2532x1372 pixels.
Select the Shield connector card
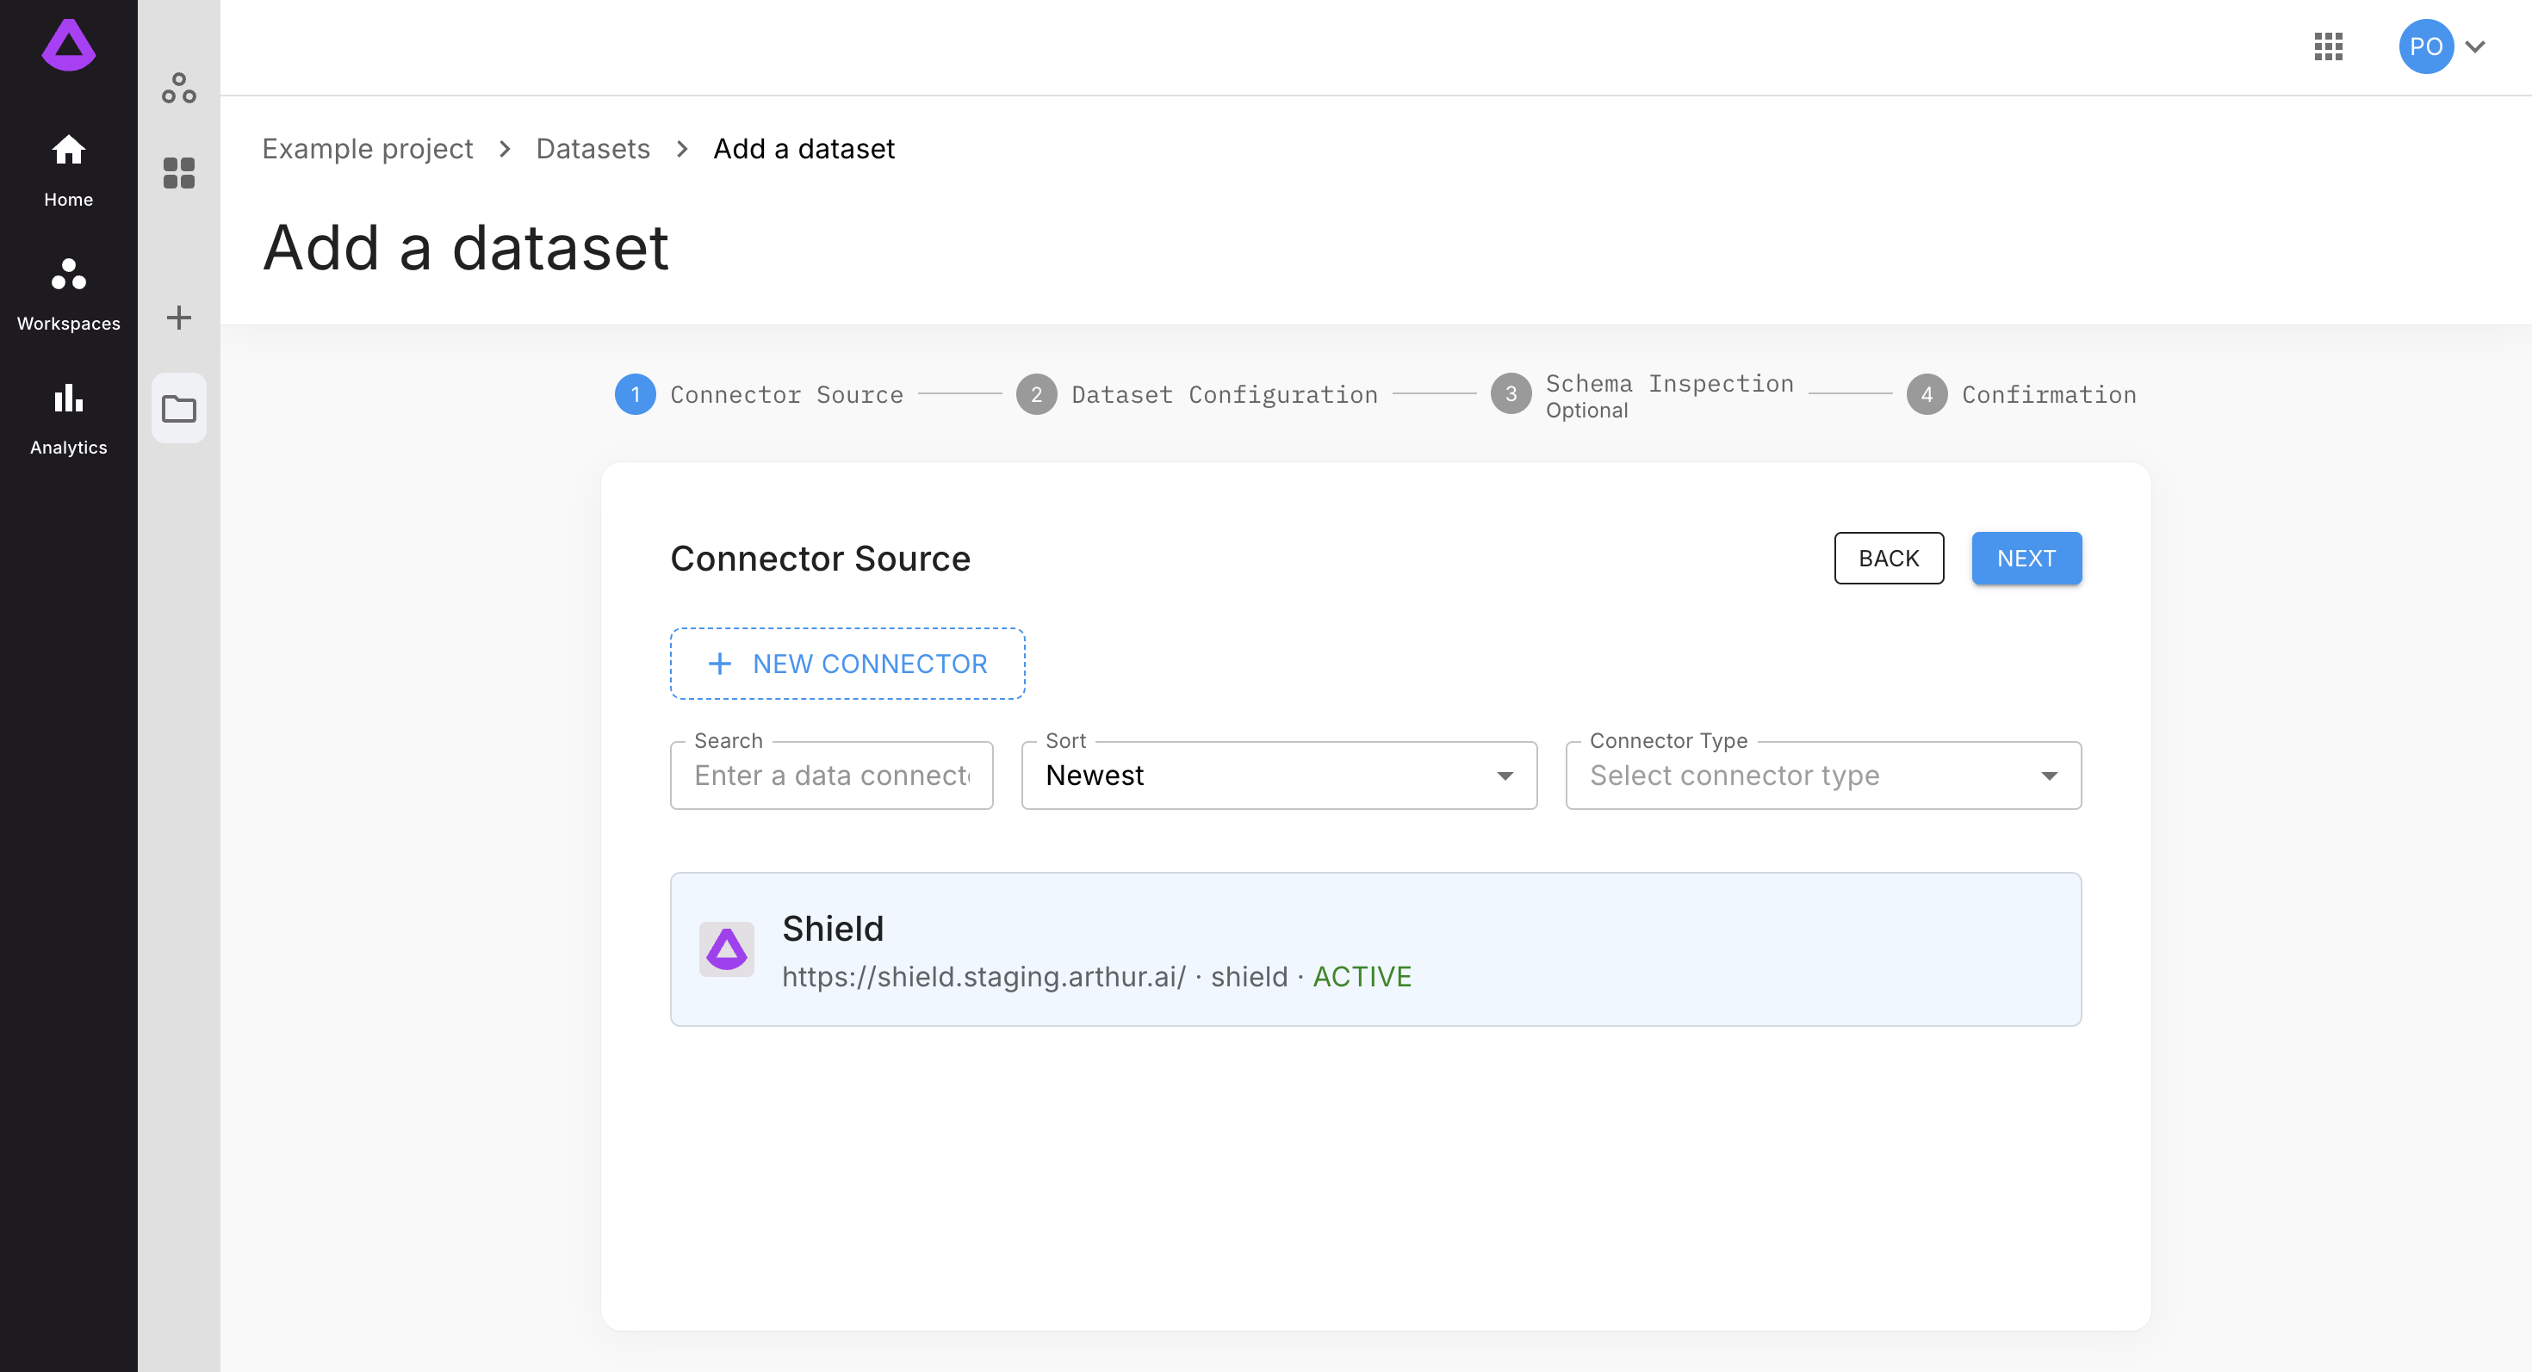click(x=1375, y=949)
